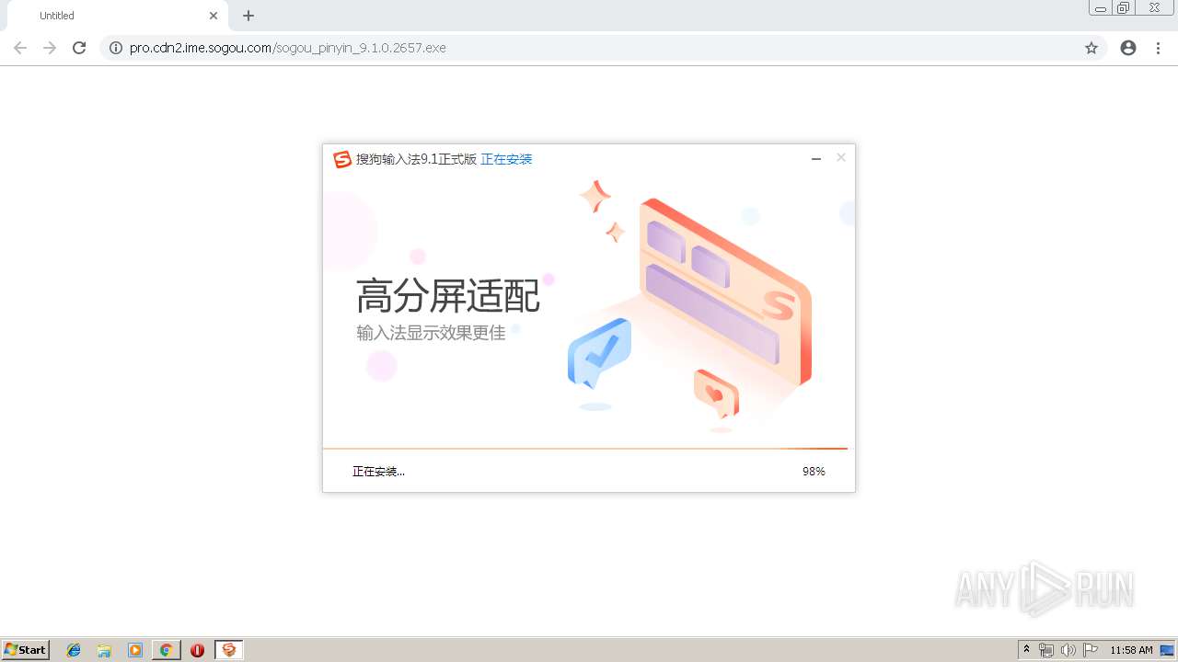
Task: Open the Chrome three-dot menu
Action: click(1158, 48)
